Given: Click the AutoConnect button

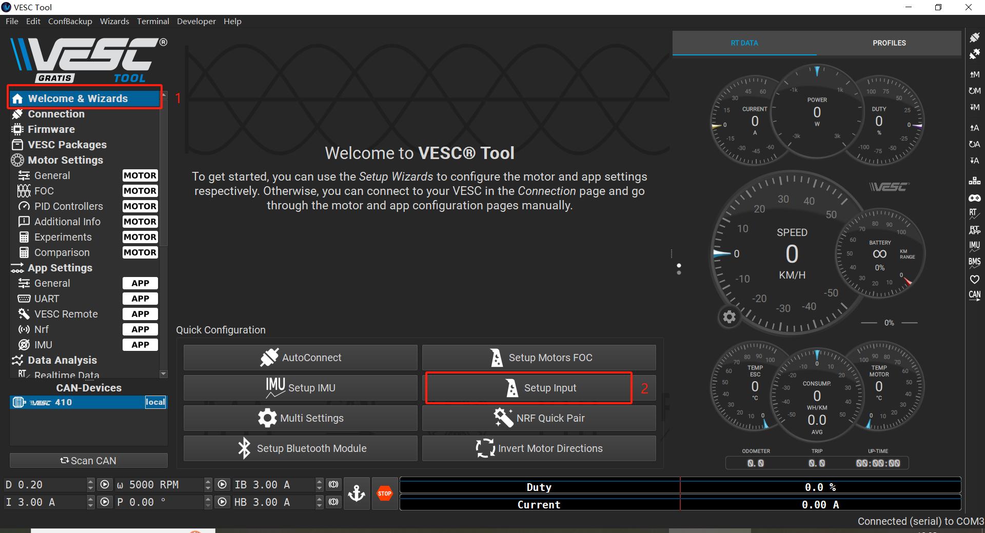Looking at the screenshot, I should pos(301,358).
